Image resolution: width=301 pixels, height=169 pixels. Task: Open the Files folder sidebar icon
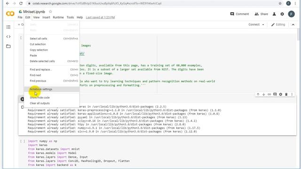click(8, 46)
